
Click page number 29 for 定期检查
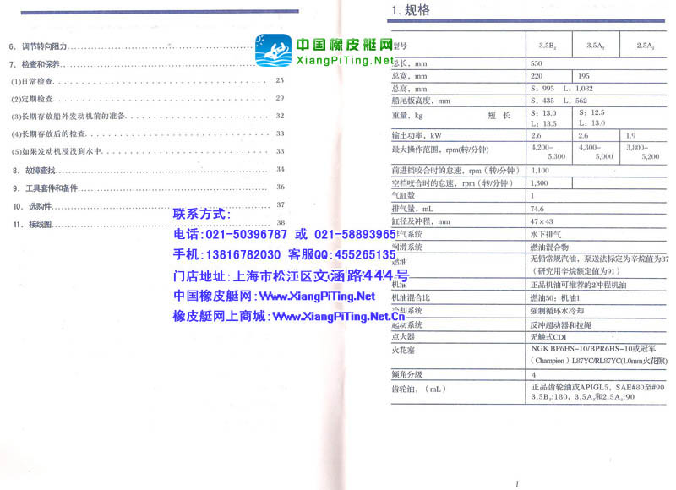280,98
